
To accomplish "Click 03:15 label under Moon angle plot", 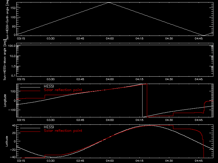I will (21, 79).
